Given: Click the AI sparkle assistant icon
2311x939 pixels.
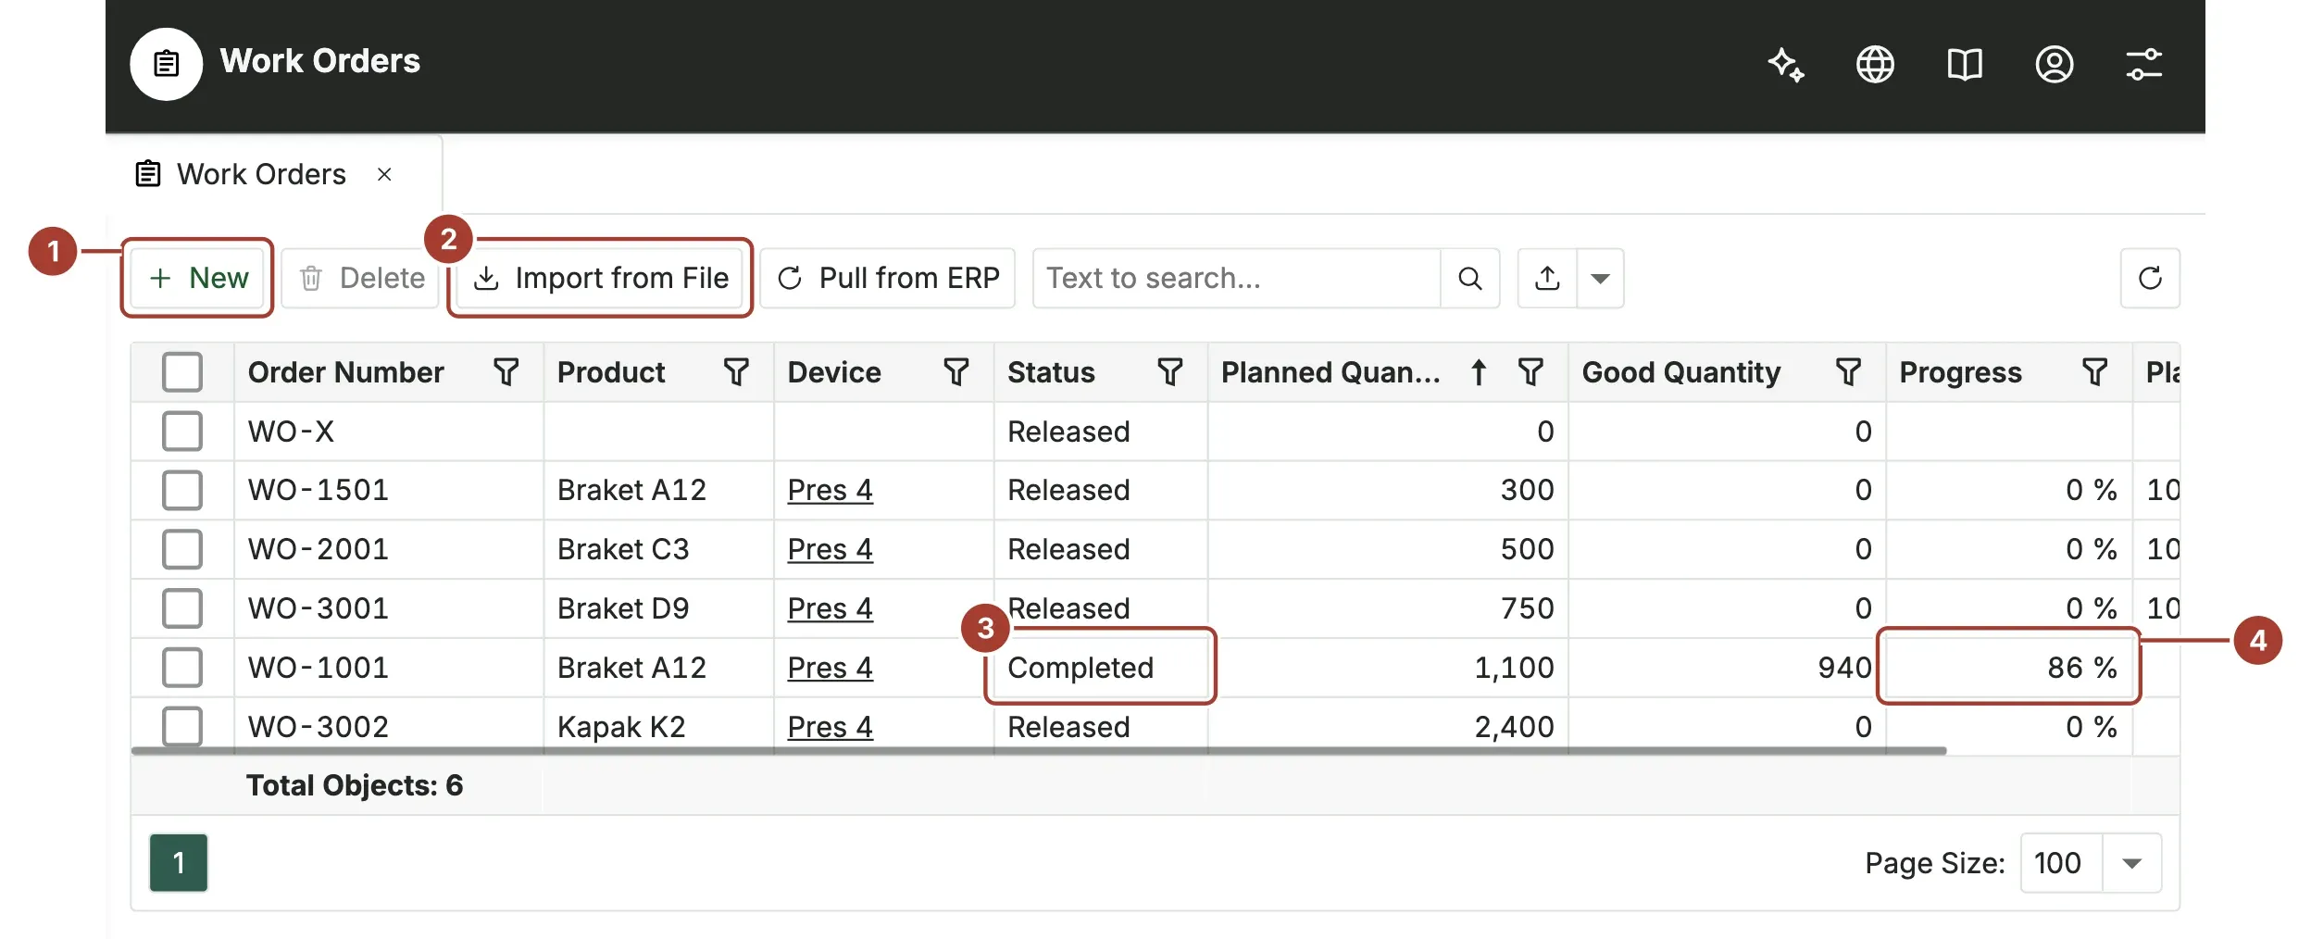Looking at the screenshot, I should point(1786,64).
